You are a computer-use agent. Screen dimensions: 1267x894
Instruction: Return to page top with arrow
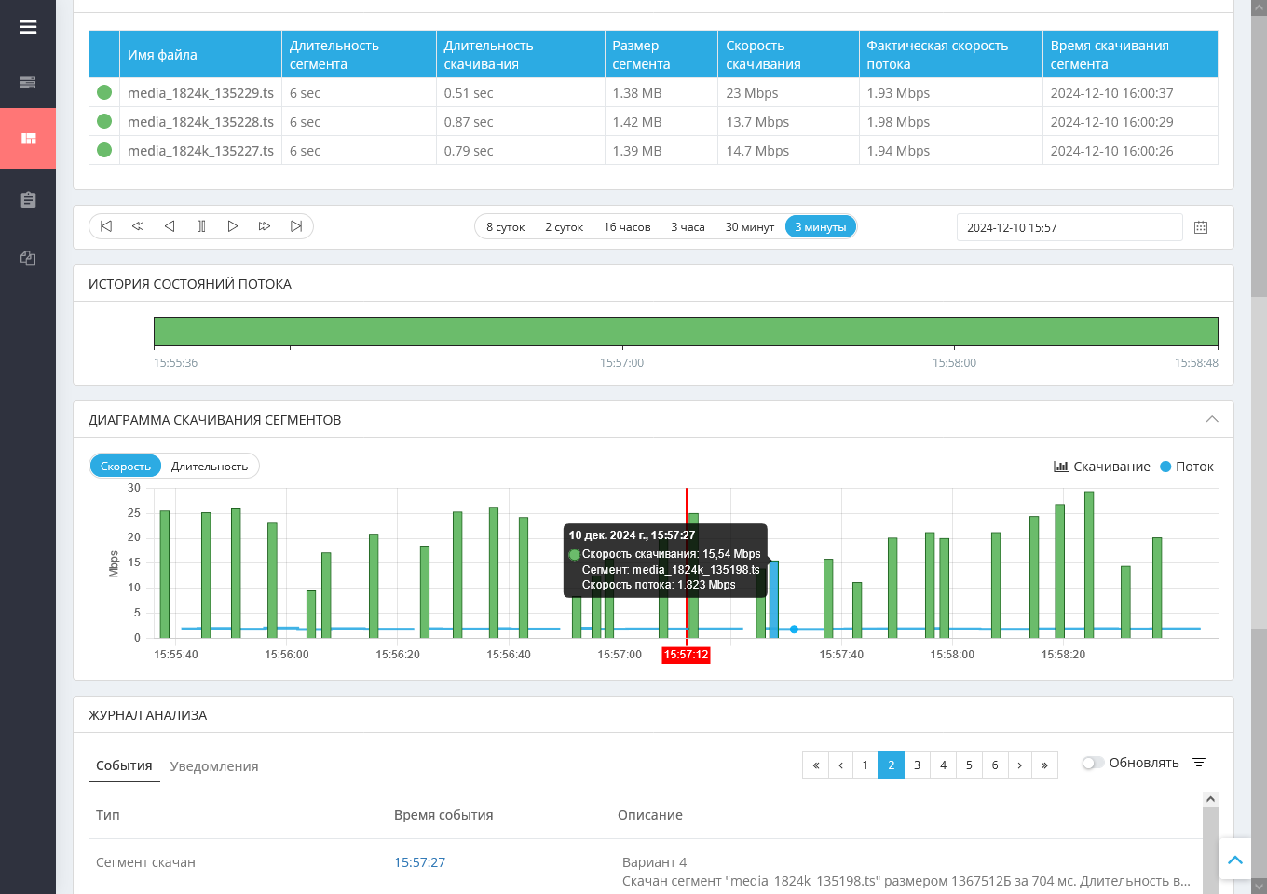[1235, 860]
